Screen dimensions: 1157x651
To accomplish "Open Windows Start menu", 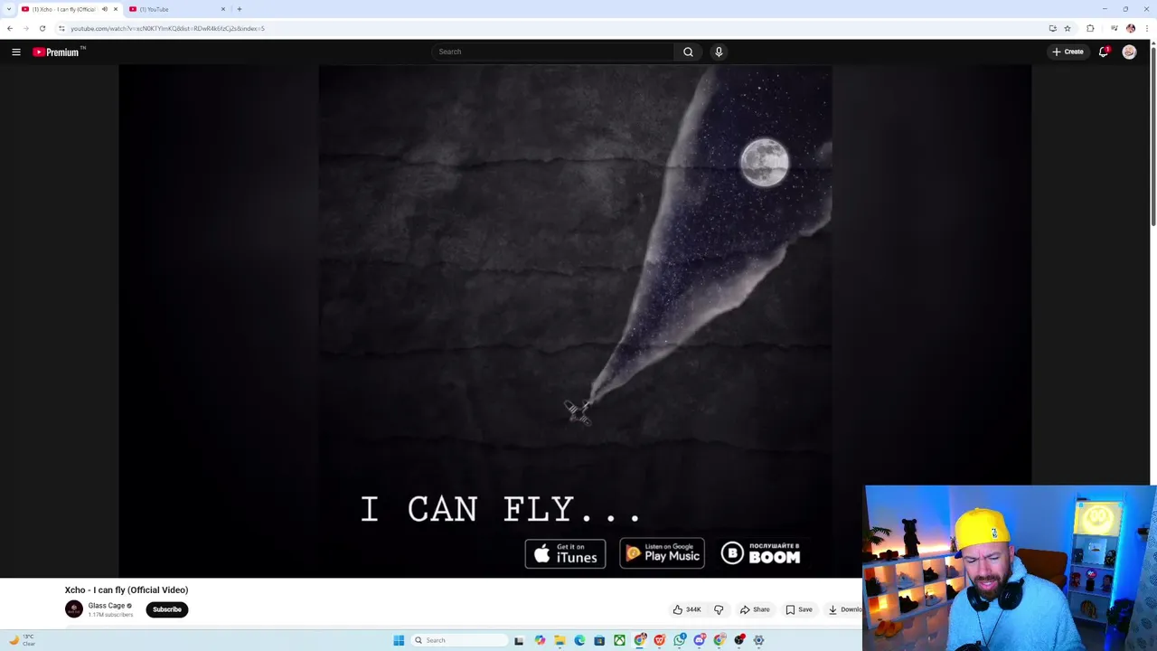I will pyautogui.click(x=399, y=640).
